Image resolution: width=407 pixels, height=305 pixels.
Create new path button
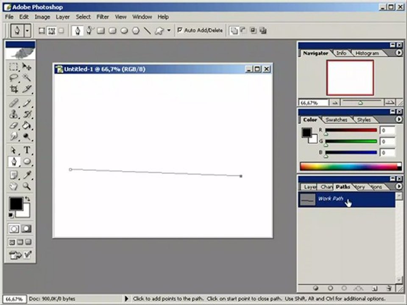coord(374,288)
